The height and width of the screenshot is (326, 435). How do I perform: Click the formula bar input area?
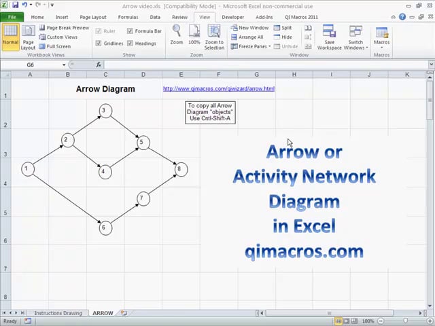pos(266,65)
